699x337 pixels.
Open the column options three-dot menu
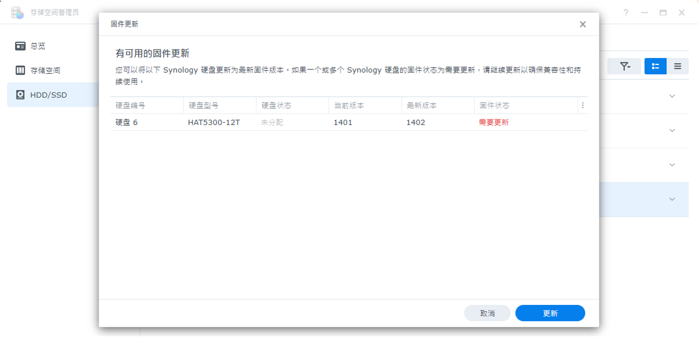pos(583,105)
